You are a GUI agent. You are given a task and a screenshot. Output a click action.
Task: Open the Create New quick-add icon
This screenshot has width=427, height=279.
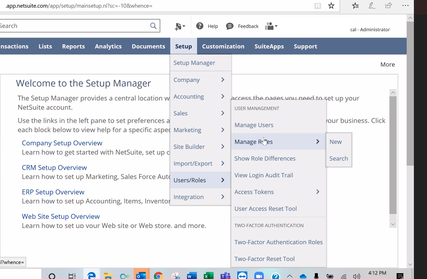(178, 26)
